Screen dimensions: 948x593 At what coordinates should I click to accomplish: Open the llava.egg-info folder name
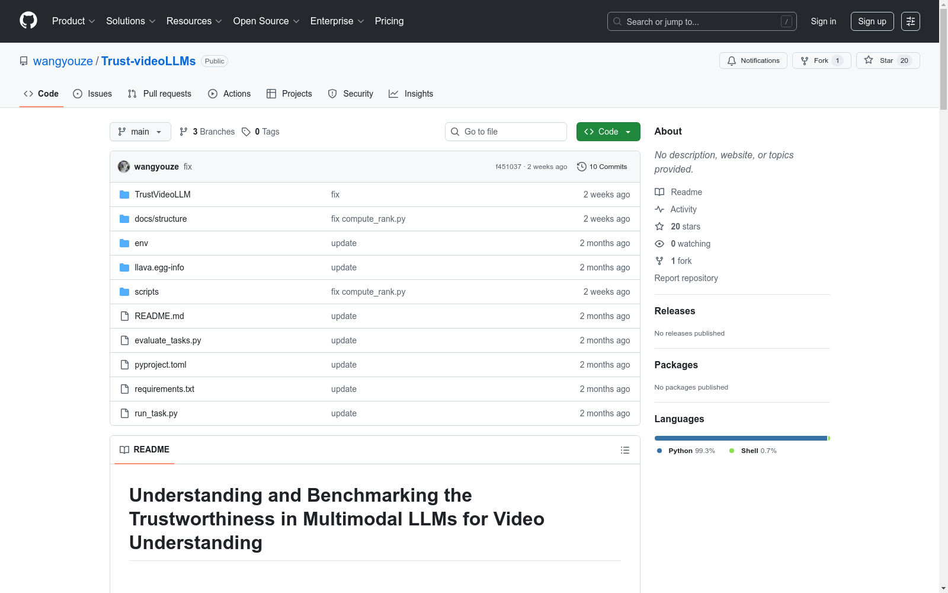[159, 267]
